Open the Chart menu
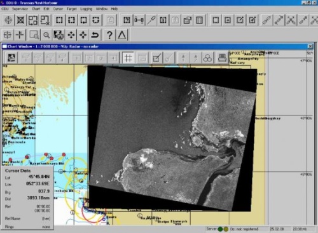Screen dimensions: 318x233 [36, 9]
